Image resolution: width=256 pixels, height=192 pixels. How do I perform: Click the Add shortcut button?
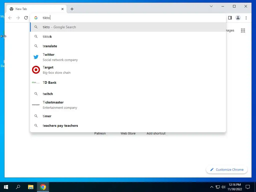pos(156,133)
